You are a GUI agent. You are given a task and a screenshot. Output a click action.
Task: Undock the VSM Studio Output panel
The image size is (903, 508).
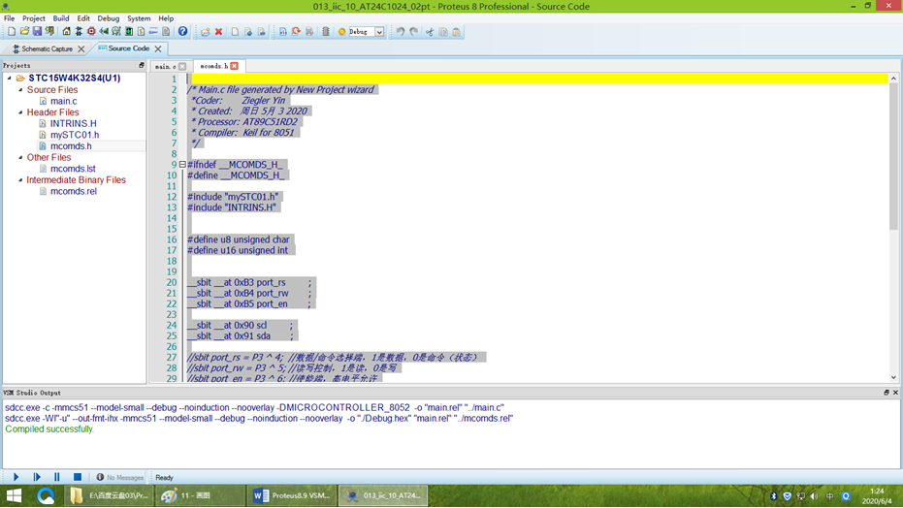pos(887,393)
